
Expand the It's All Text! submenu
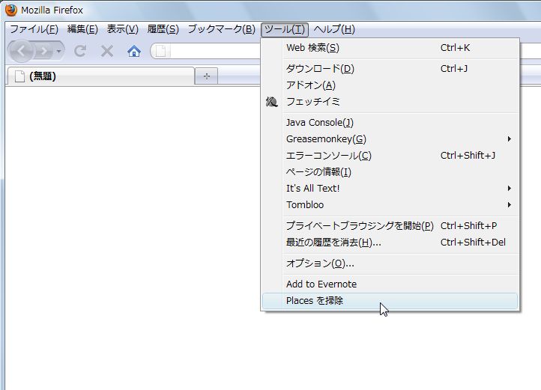pos(390,189)
